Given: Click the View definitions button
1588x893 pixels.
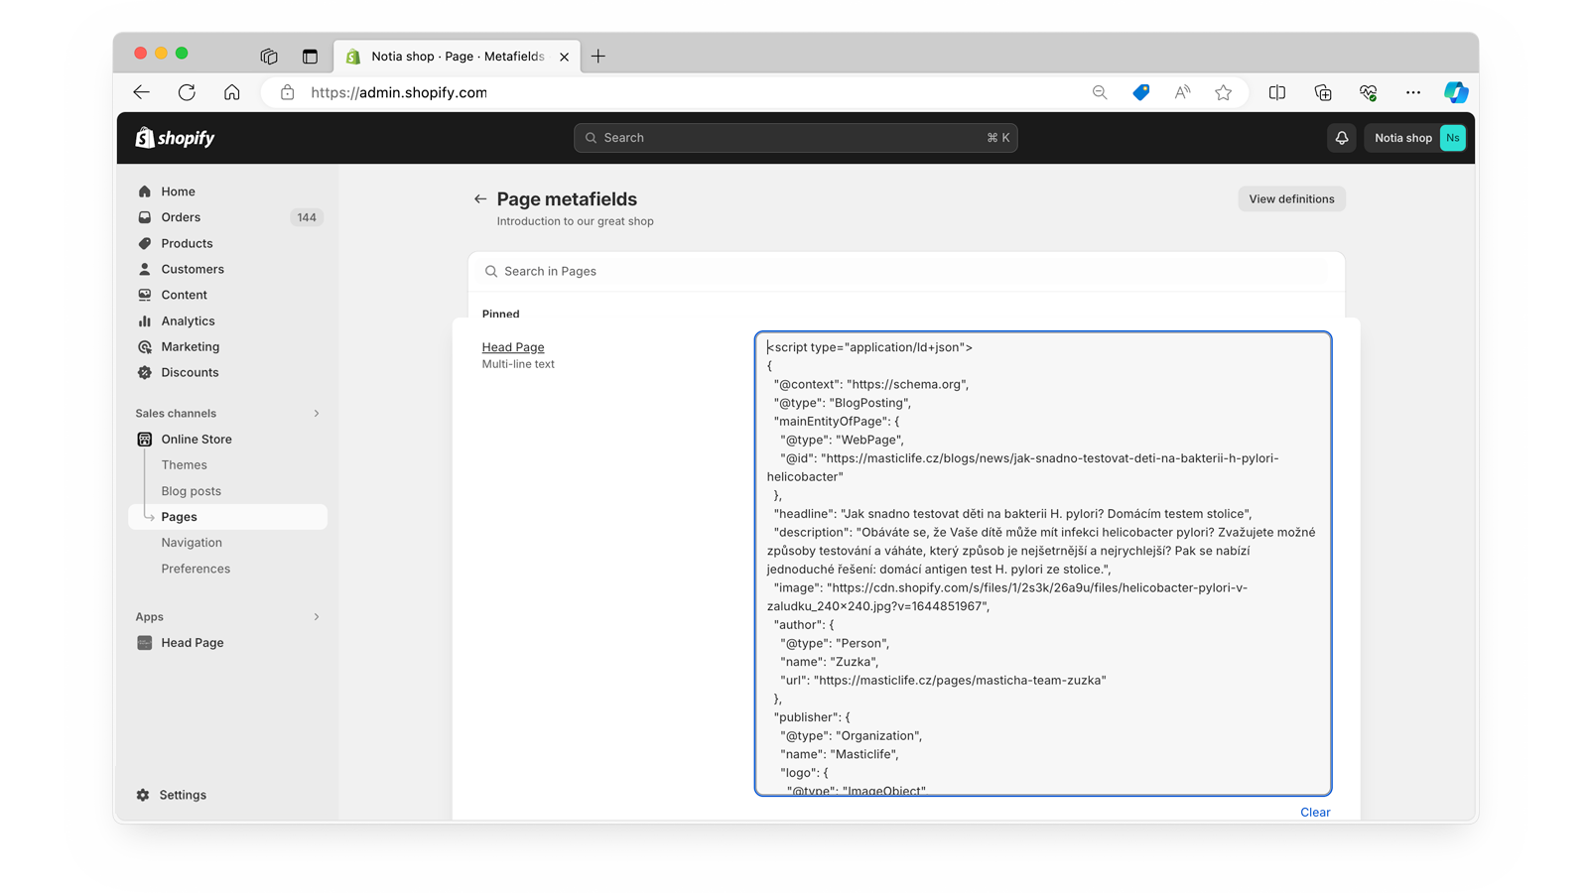Looking at the screenshot, I should pyautogui.click(x=1290, y=198).
